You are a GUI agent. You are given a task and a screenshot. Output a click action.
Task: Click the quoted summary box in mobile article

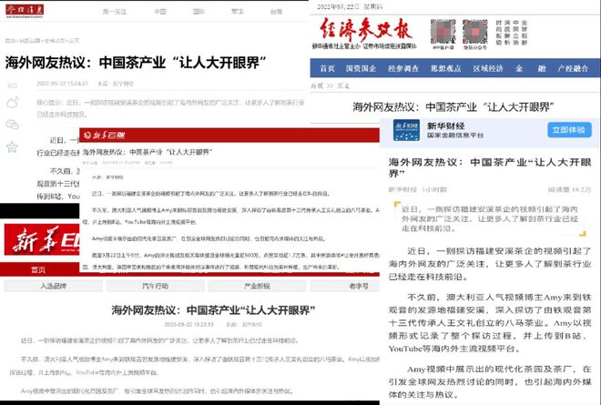tap(490, 218)
